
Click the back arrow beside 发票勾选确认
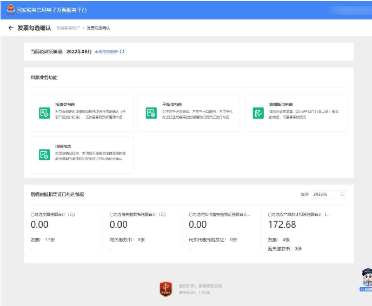11,28
